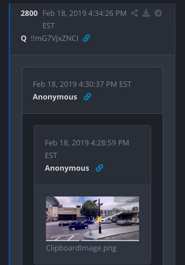This screenshot has height=265, width=185.
Task: Open link icon beside 4:28:59 PM Anonymous
Action: click(x=99, y=168)
